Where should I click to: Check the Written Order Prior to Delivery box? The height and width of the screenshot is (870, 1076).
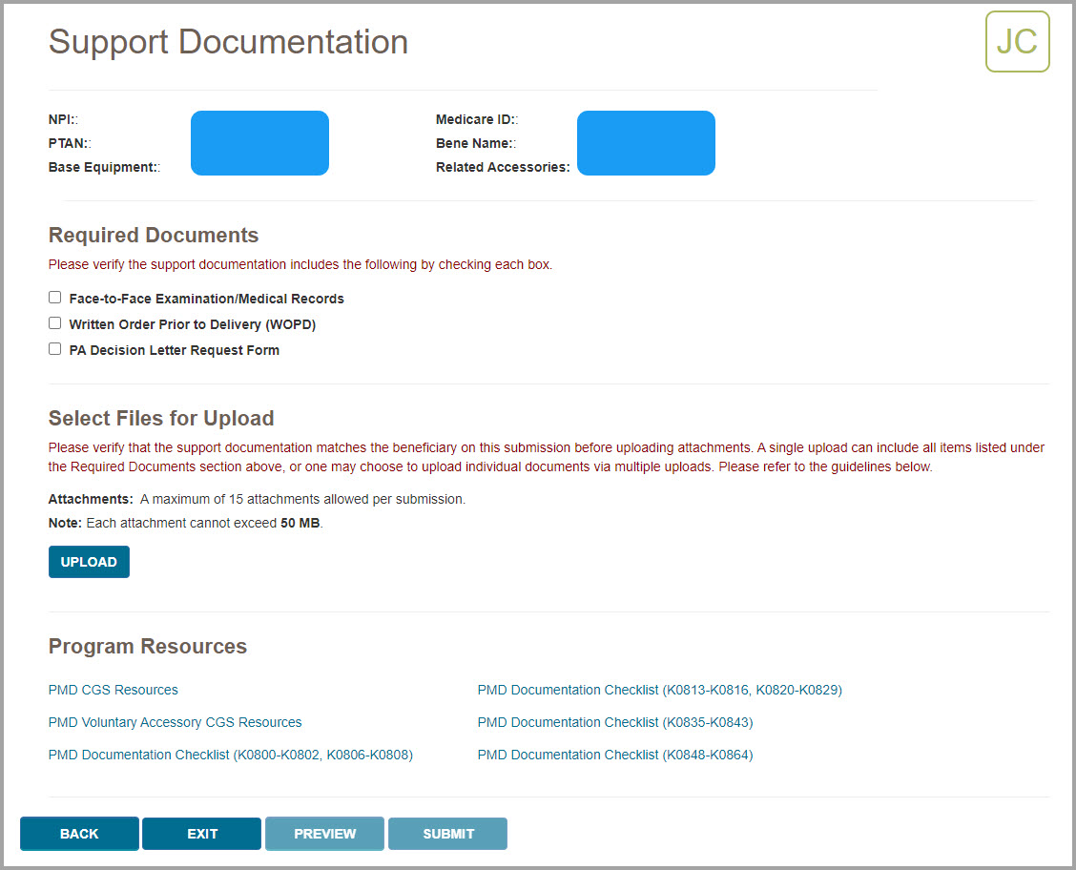54,322
